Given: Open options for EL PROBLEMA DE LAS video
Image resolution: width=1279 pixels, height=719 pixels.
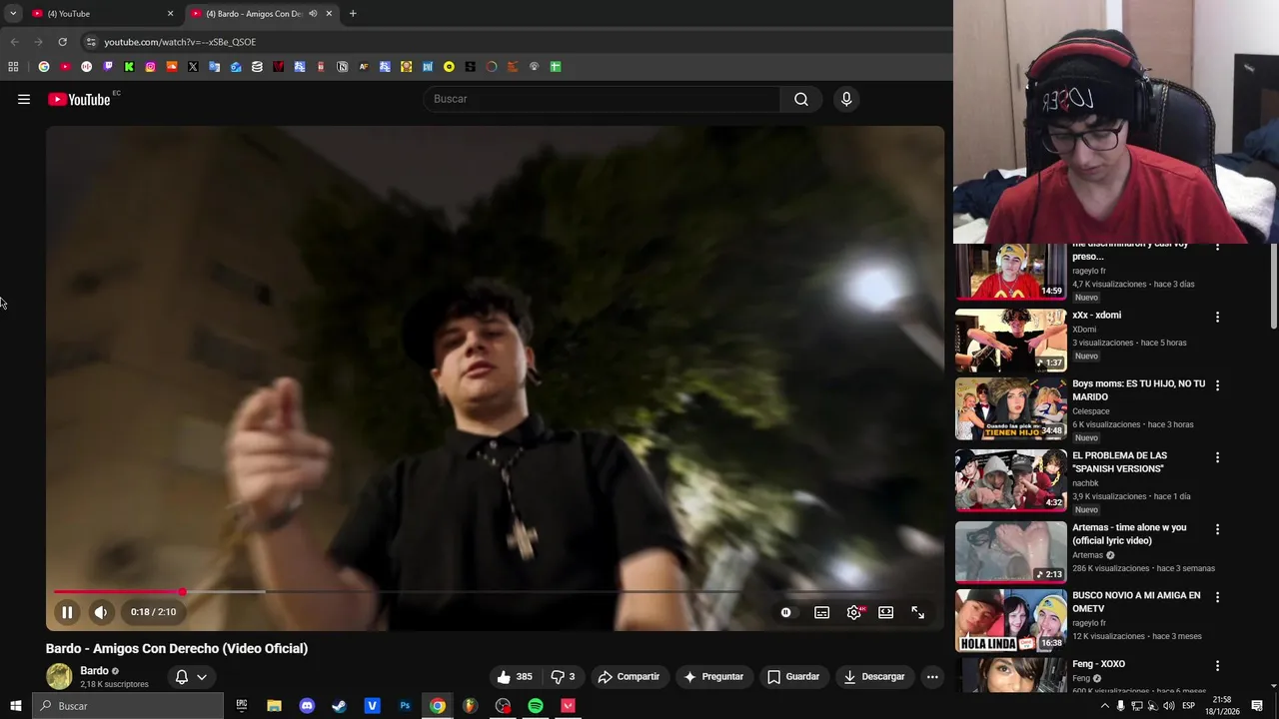Looking at the screenshot, I should click(x=1217, y=457).
